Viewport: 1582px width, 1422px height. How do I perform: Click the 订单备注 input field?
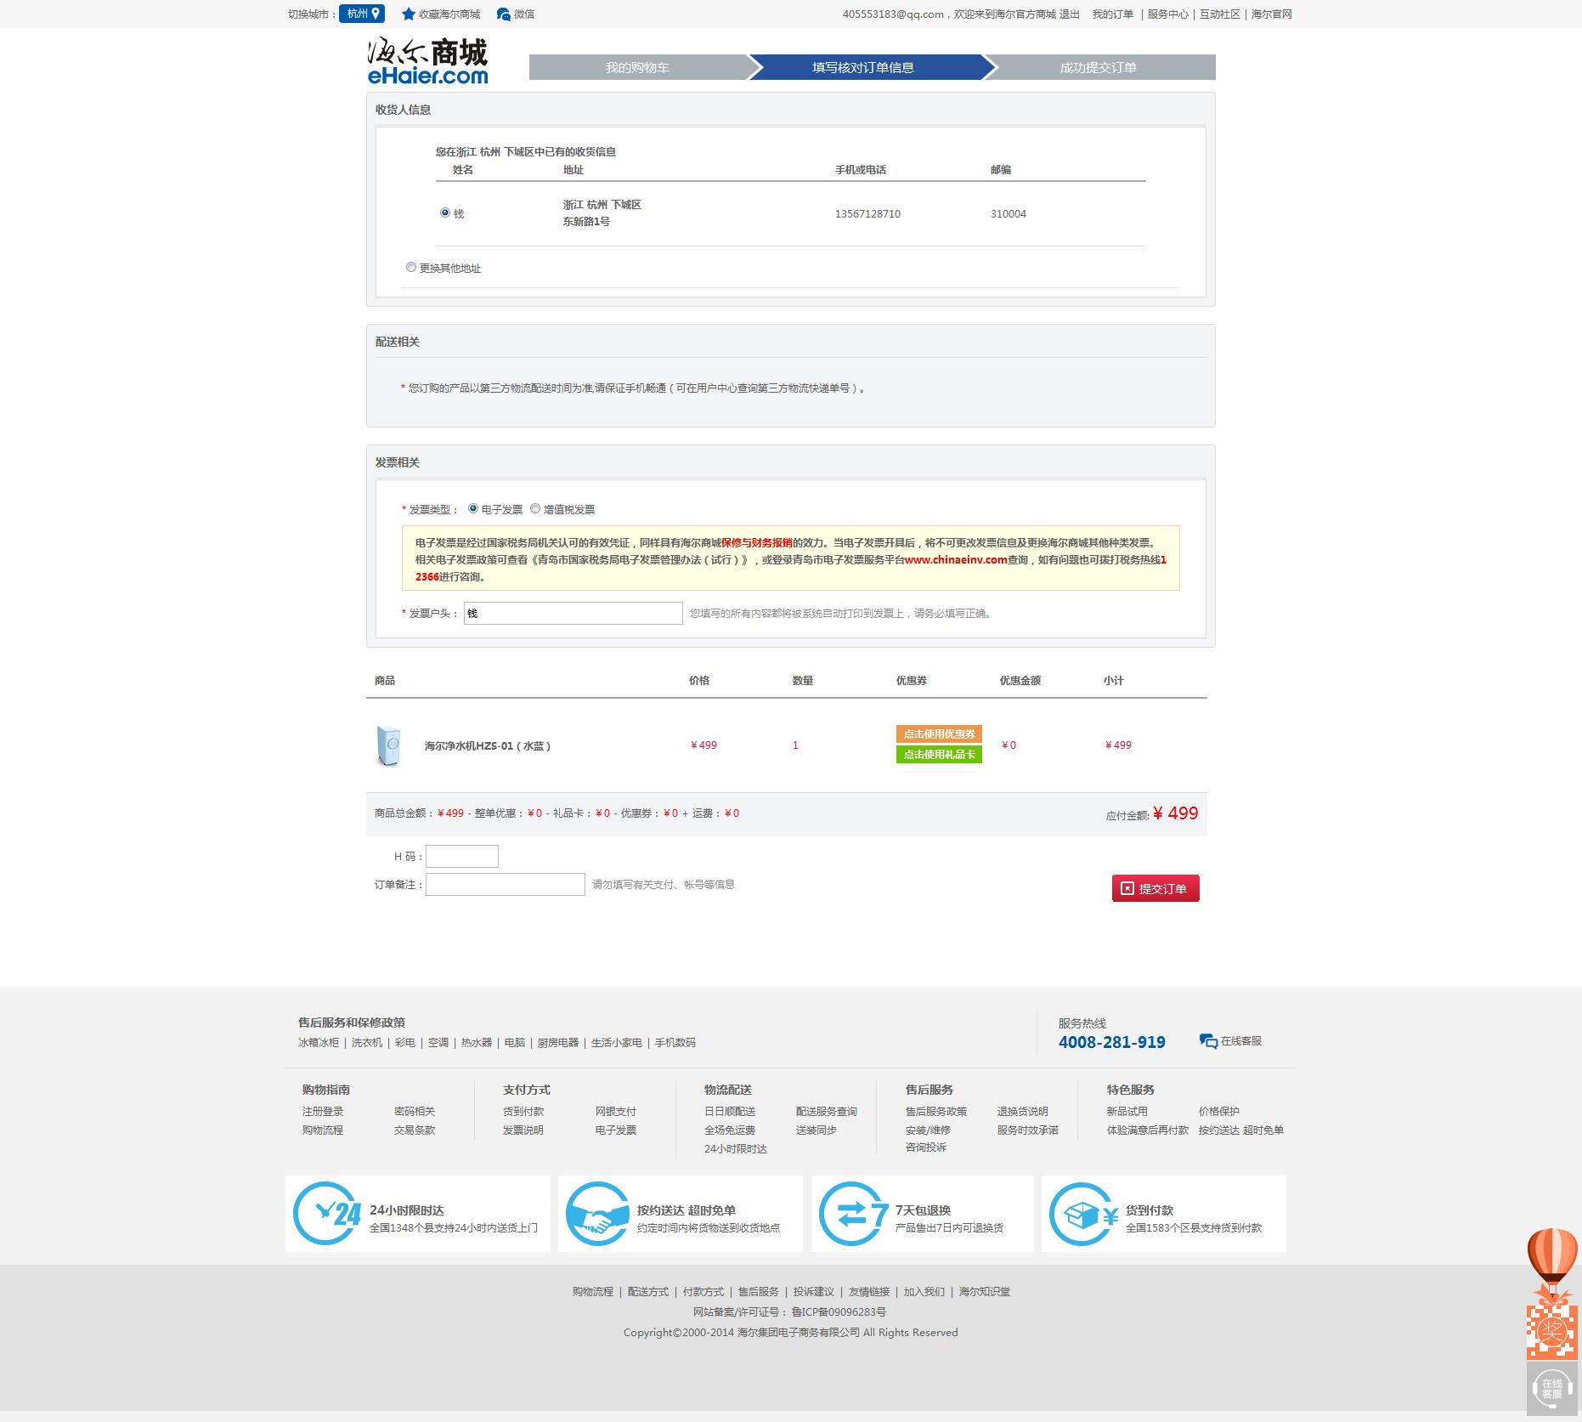click(x=506, y=884)
